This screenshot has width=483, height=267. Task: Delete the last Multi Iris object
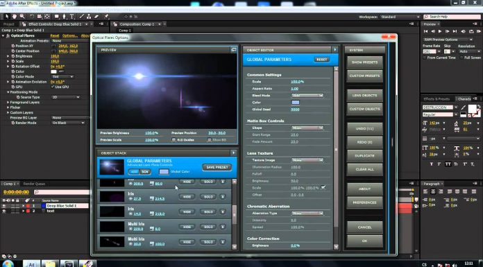[x=223, y=242]
